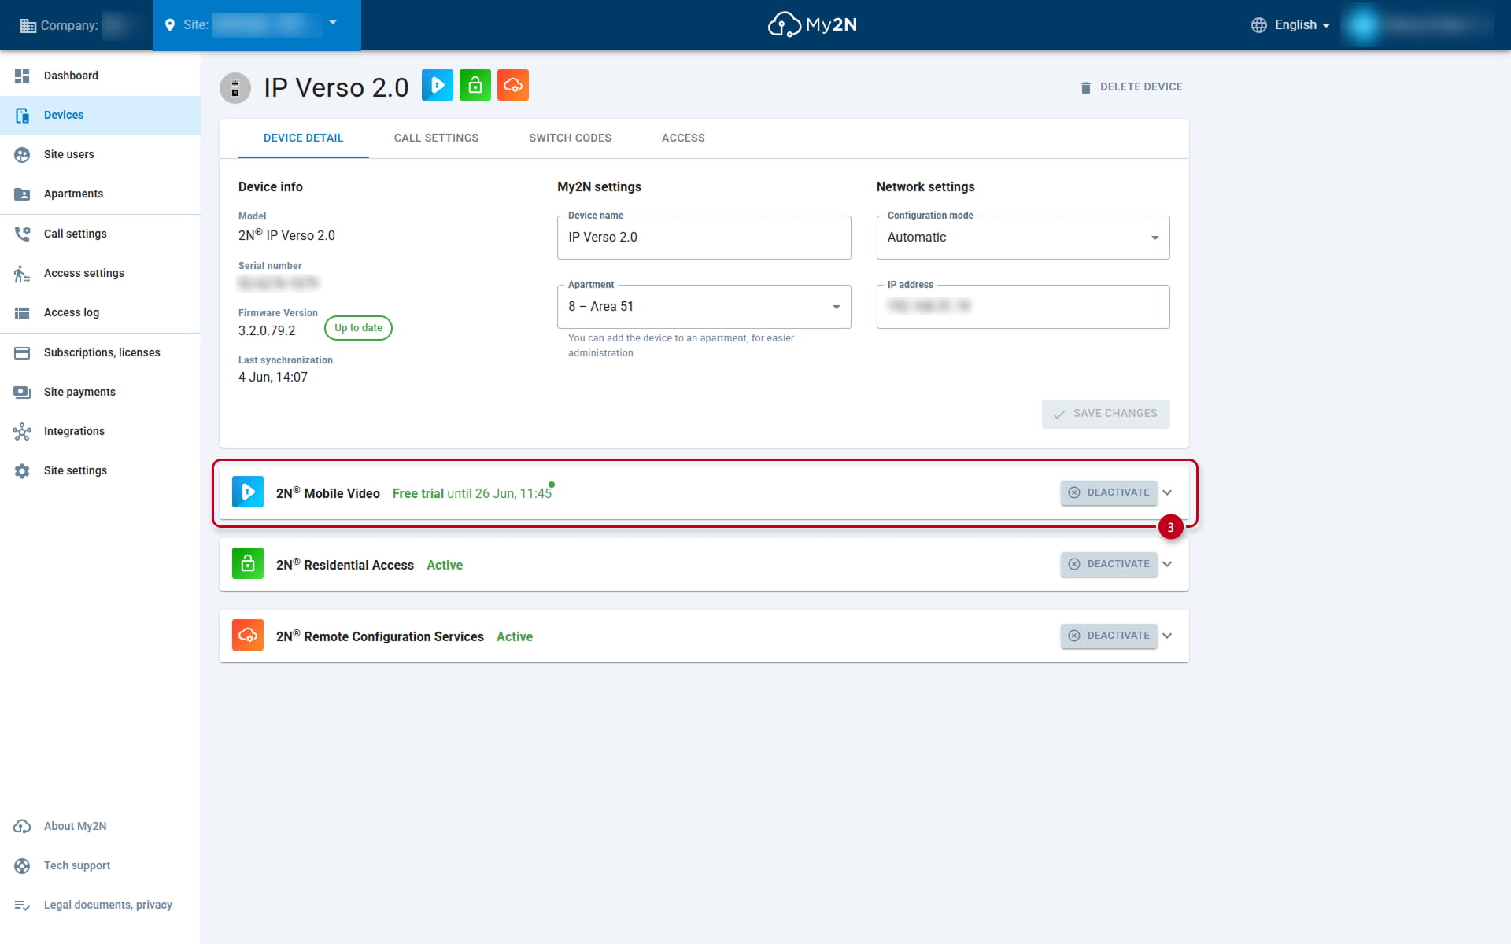Switch to the Access tab
The height and width of the screenshot is (944, 1511).
pyautogui.click(x=683, y=138)
